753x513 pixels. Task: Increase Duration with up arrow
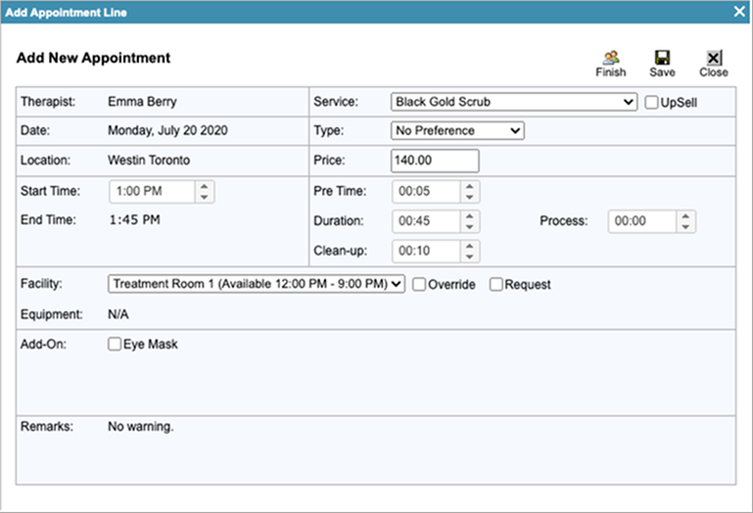[x=470, y=215]
